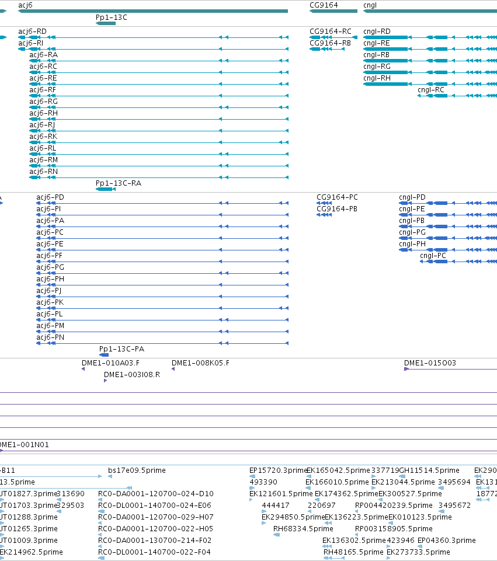Image resolution: width=497 pixels, height=561 pixels.
Task: Click the acj6-RF transcript
Action: (43, 90)
